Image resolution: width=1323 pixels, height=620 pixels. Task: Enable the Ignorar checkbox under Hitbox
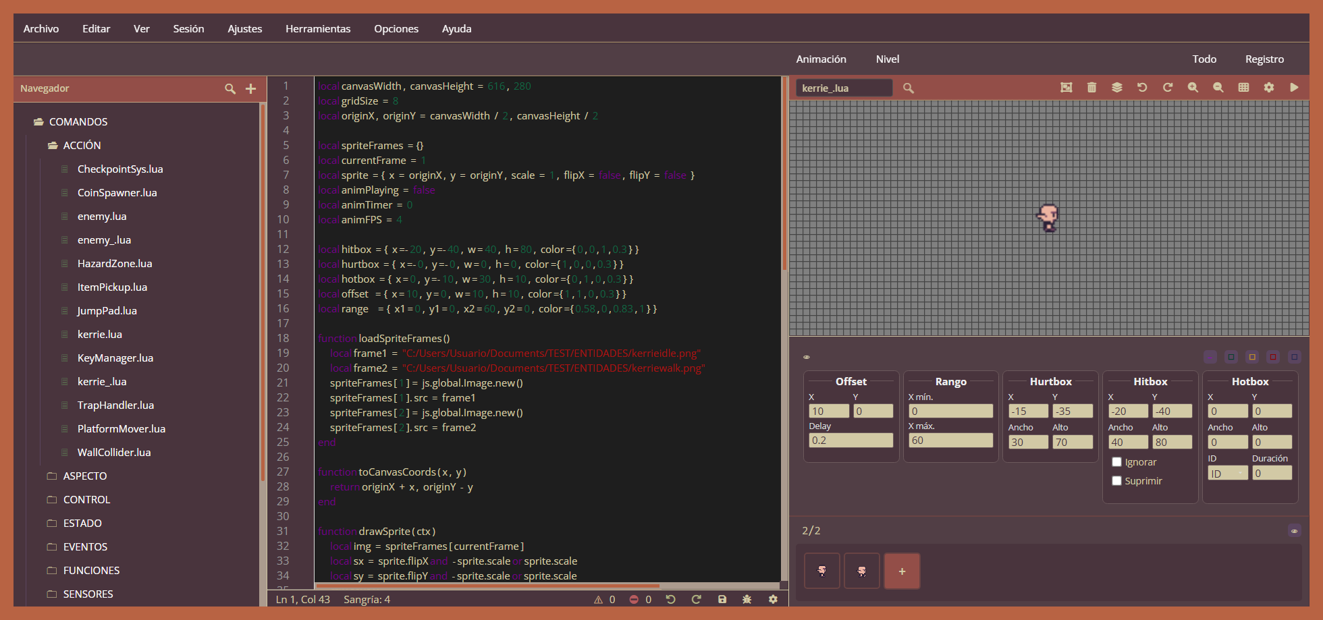(1116, 462)
